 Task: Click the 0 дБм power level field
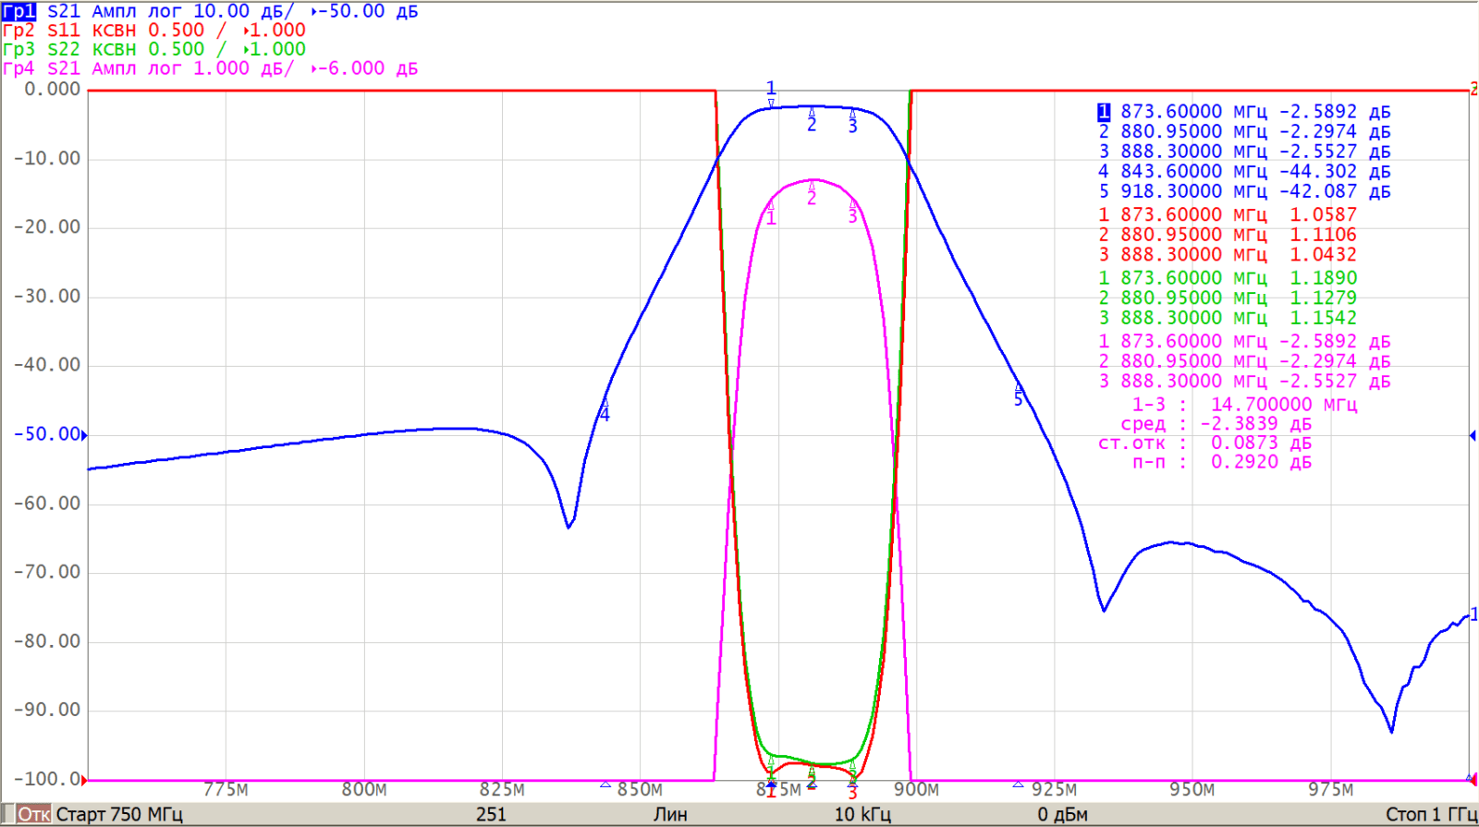tap(1062, 814)
